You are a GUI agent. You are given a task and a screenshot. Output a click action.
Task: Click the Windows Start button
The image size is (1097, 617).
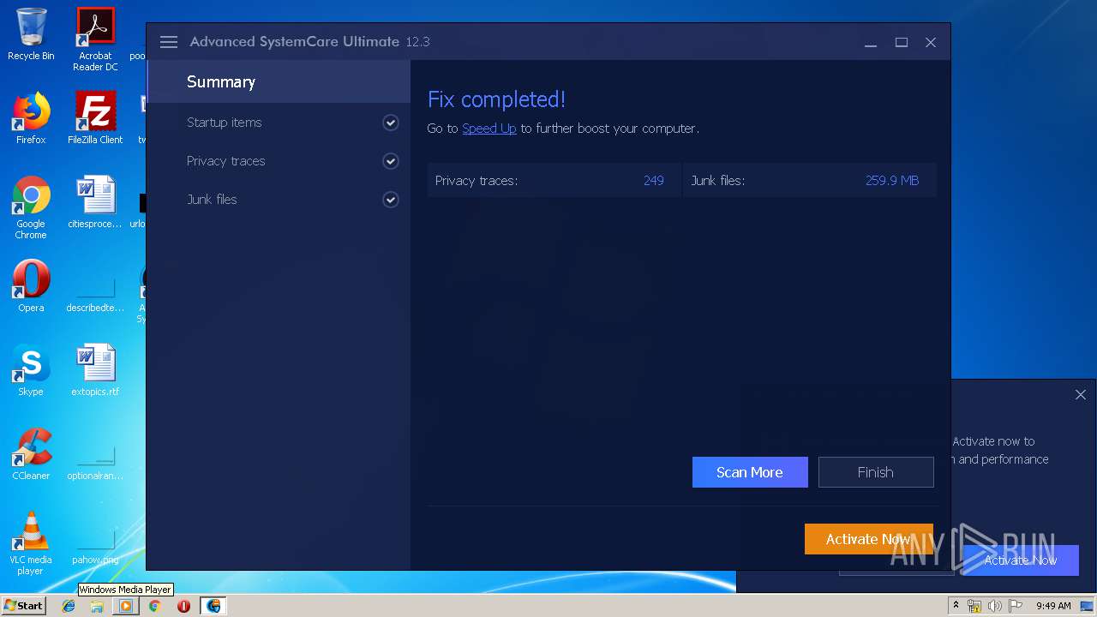(x=23, y=605)
